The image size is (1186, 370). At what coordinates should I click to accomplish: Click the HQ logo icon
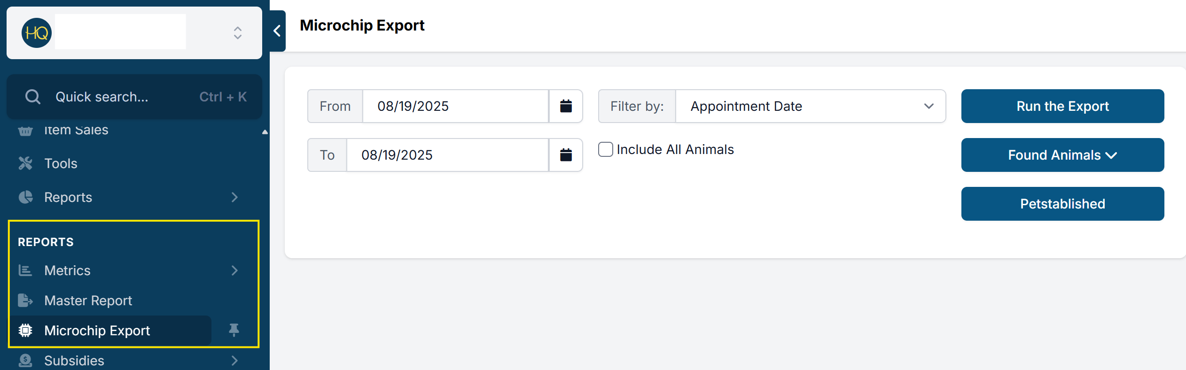[36, 33]
